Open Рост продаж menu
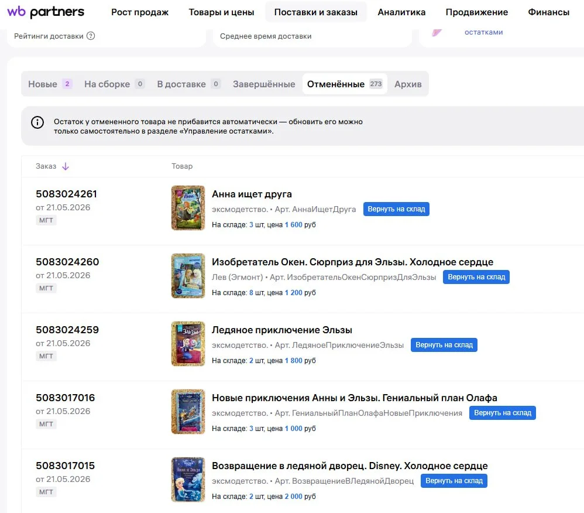 click(x=140, y=12)
